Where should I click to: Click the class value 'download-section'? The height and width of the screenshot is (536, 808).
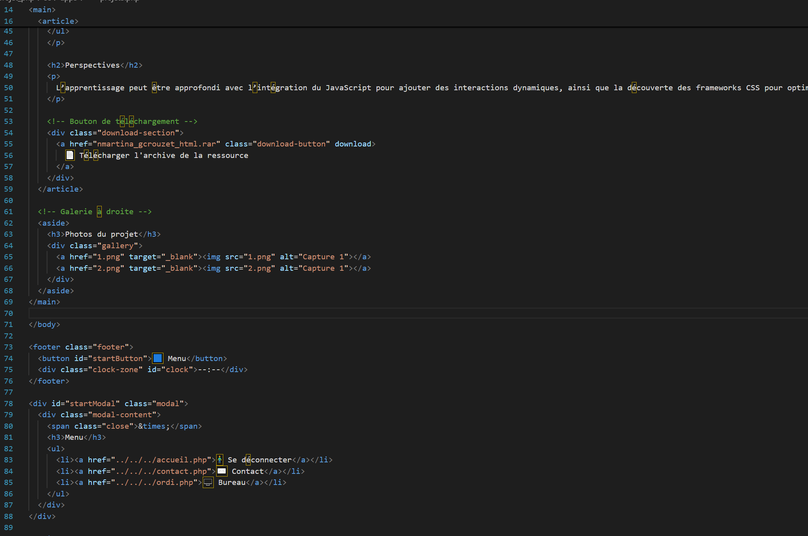pyautogui.click(x=138, y=133)
